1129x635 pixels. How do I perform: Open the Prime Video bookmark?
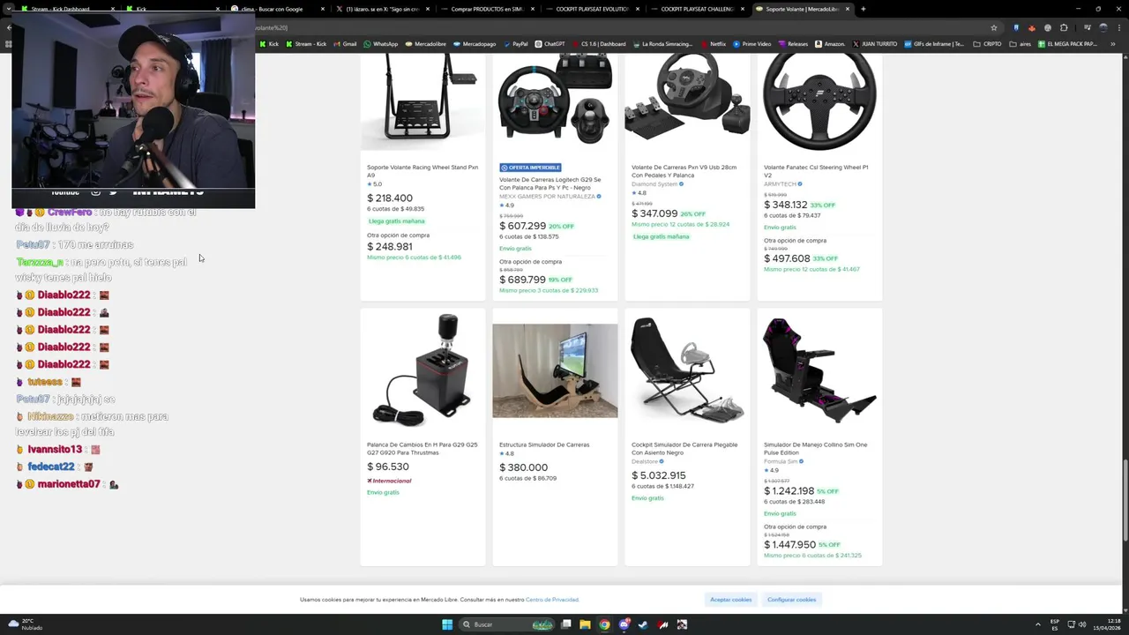pyautogui.click(x=751, y=44)
